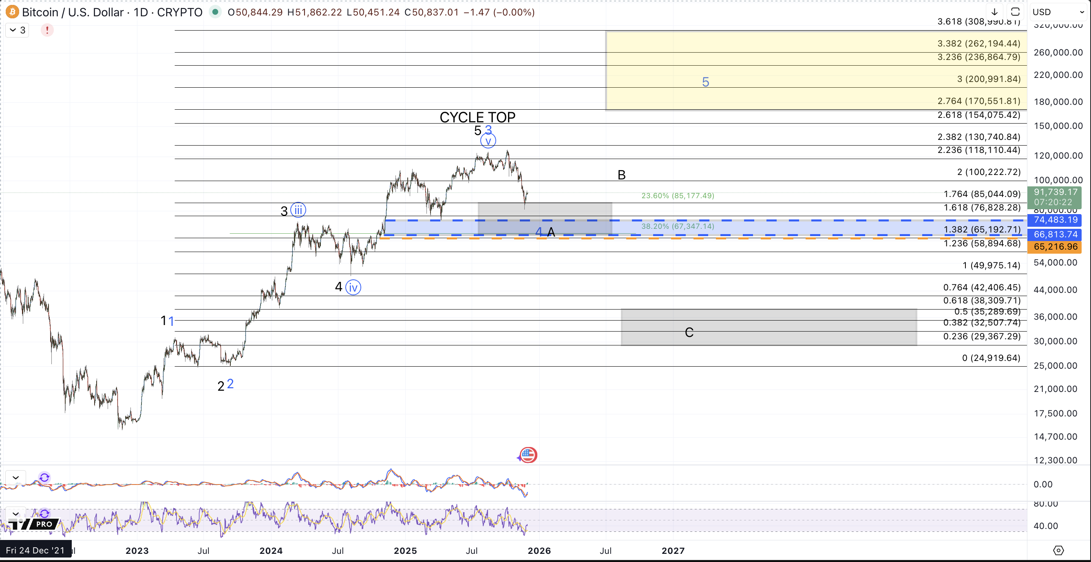Click the CYCLE TOP text label
Image resolution: width=1091 pixels, height=562 pixels.
pos(477,117)
